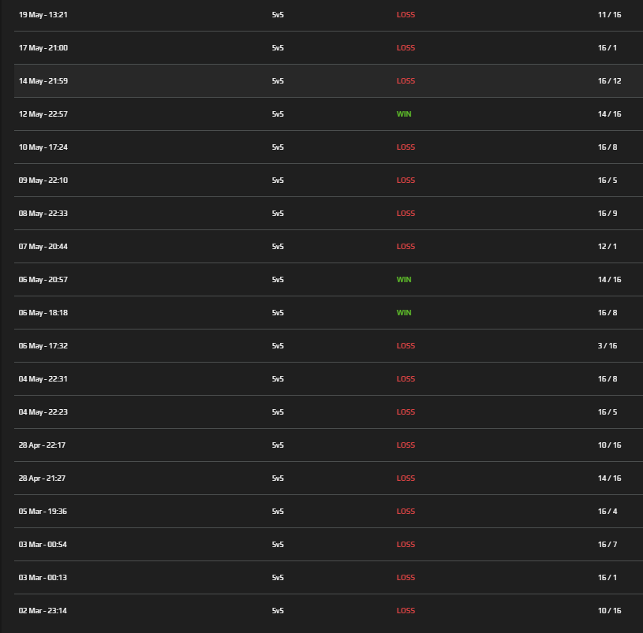Click the 3 / 16 score

coord(607,346)
